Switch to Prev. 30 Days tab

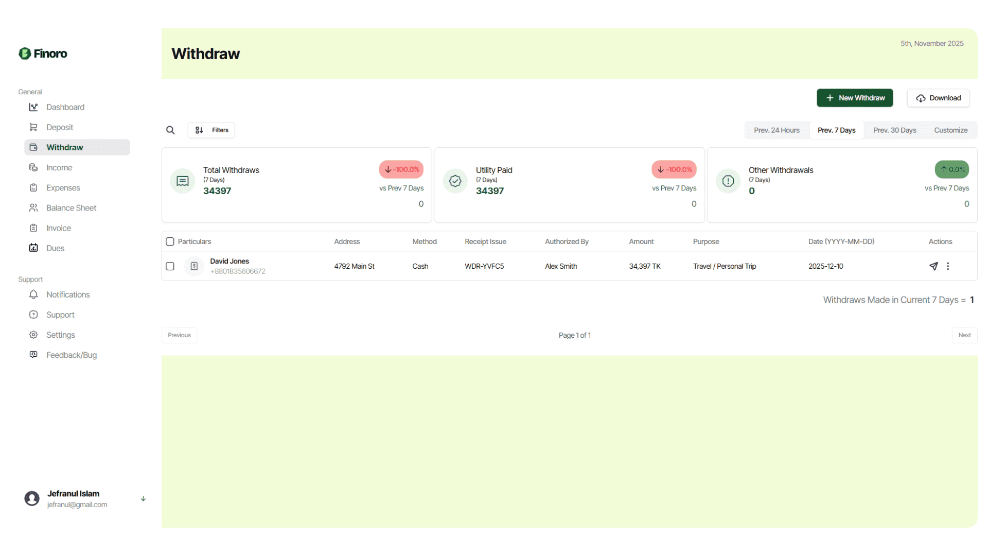tap(894, 130)
